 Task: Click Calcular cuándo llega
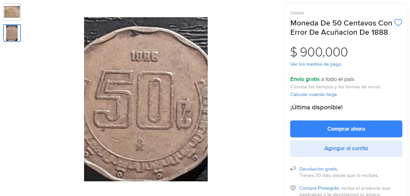coord(313,94)
